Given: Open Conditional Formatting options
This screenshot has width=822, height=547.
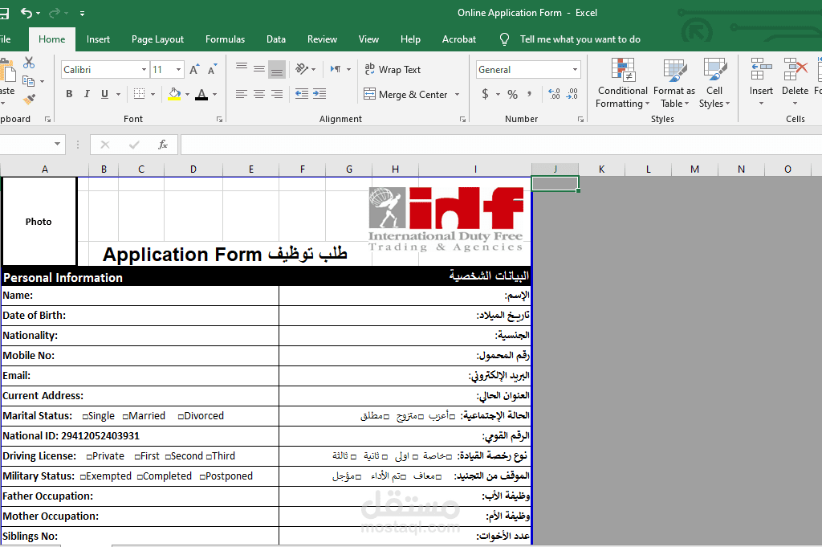Looking at the screenshot, I should (623, 83).
